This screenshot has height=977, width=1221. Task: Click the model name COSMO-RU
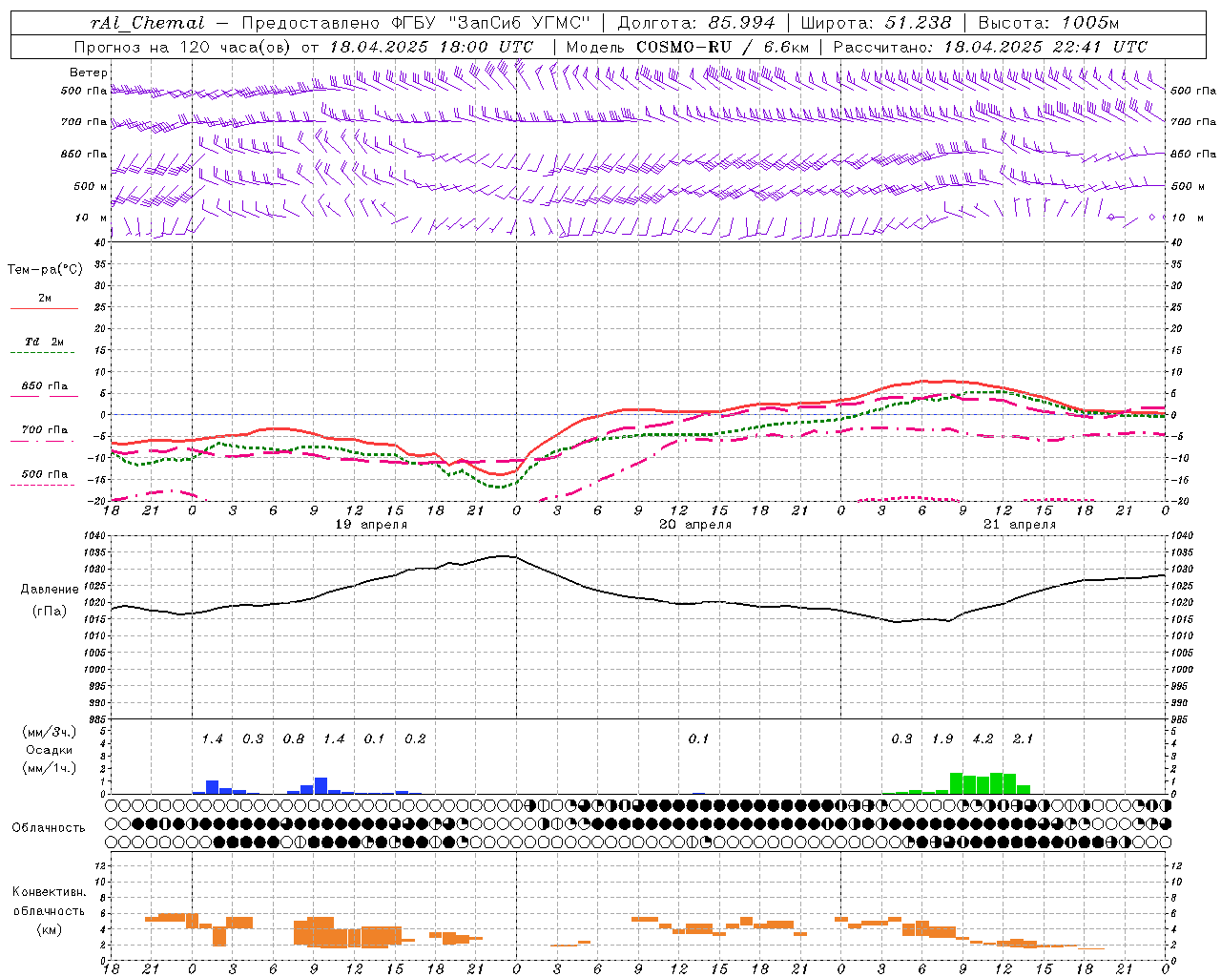pos(684,47)
